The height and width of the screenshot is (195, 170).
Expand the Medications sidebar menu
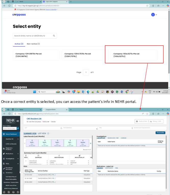click(11, 154)
